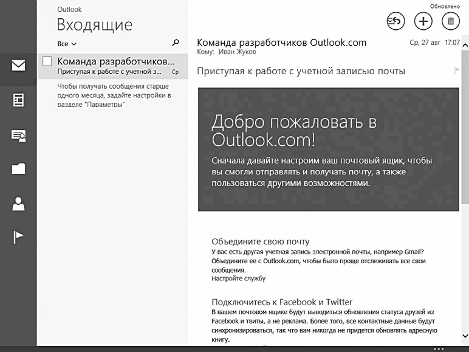The image size is (469, 352).
Task: Click the message pane scrollbar thumb
Action: point(465,127)
